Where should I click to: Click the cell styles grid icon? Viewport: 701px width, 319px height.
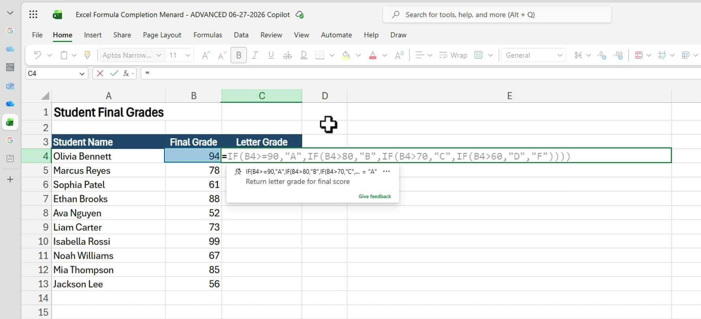pos(662,55)
